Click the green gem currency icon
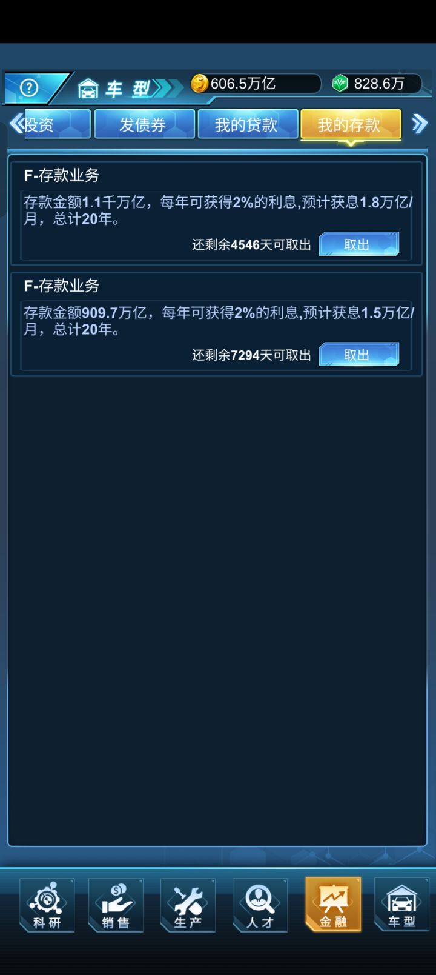 tap(340, 84)
